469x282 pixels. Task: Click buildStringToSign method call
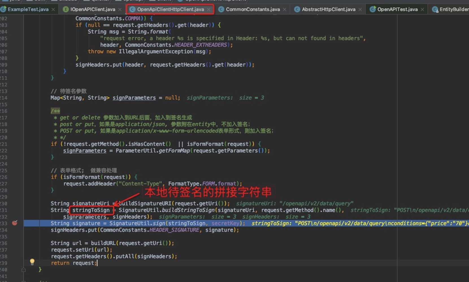189,210
